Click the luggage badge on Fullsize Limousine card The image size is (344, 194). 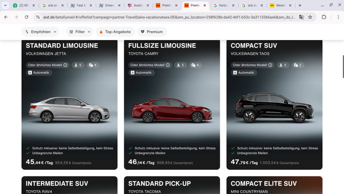click(x=195, y=65)
